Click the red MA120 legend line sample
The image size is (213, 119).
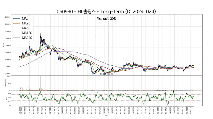[17, 33]
